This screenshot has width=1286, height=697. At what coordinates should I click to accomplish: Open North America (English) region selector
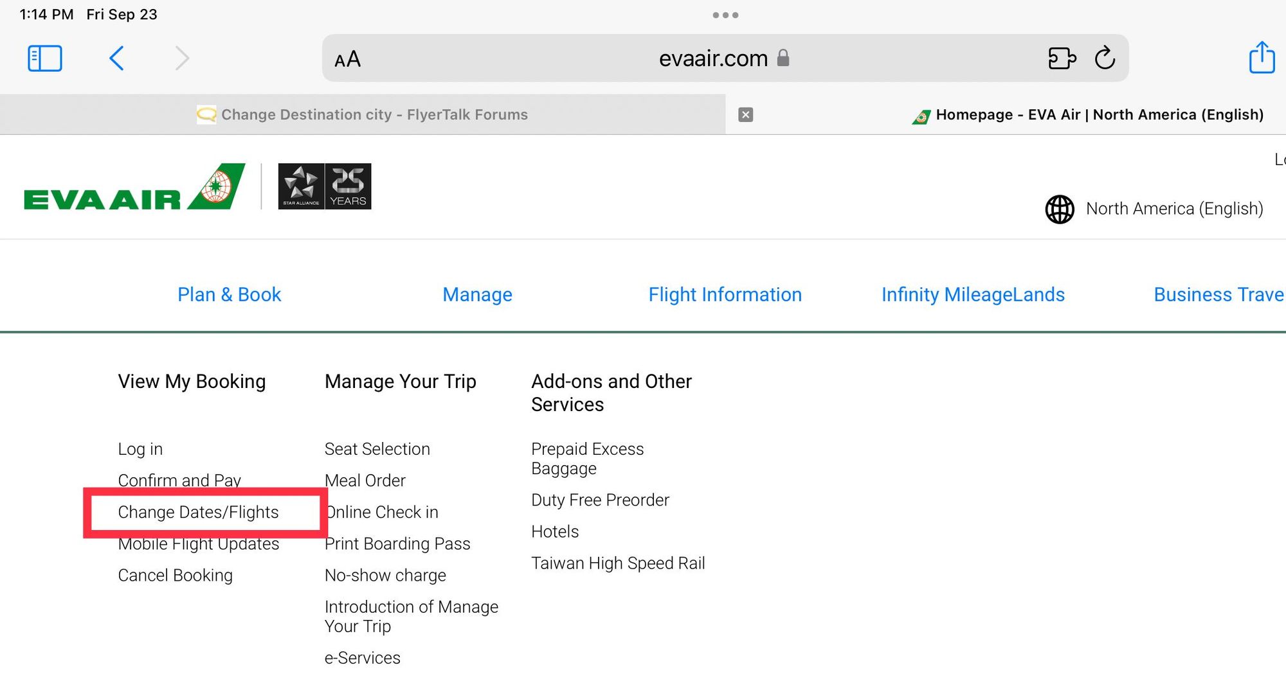pyautogui.click(x=1154, y=209)
